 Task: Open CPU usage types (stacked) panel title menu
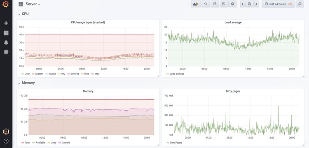click(x=88, y=23)
